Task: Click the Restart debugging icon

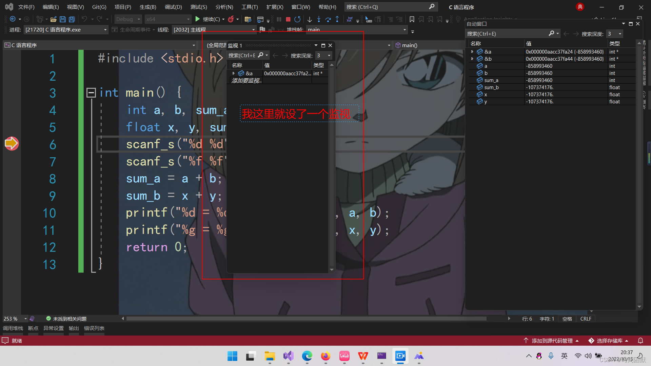Action: tap(297, 19)
